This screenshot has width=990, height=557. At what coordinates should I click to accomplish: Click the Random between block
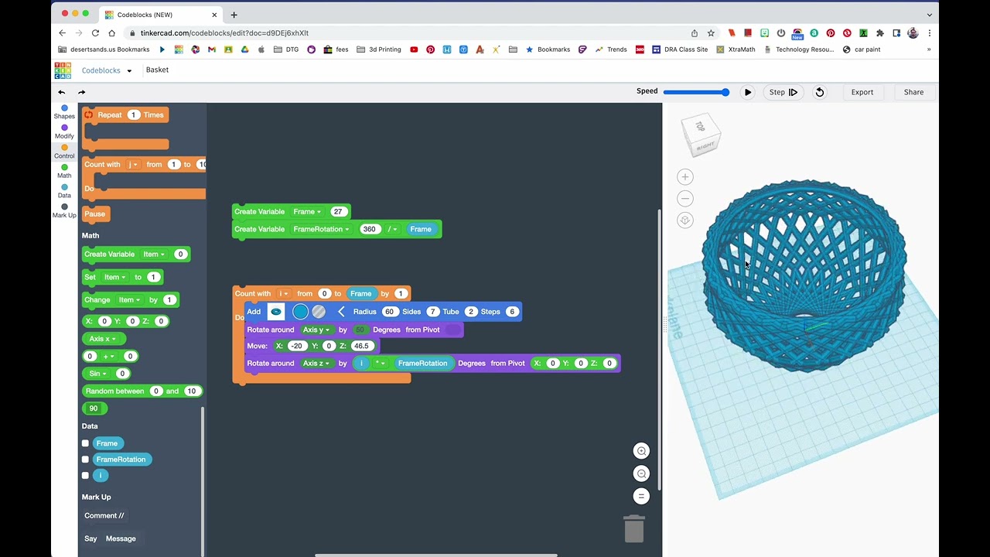(x=143, y=391)
